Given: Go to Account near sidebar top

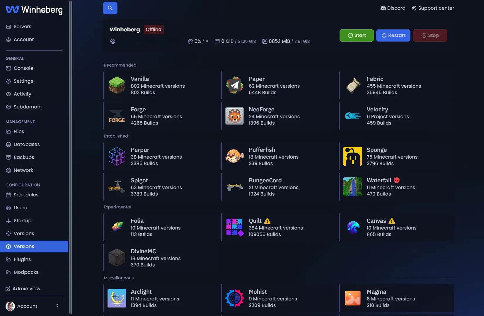Looking at the screenshot, I should pos(34,40).
